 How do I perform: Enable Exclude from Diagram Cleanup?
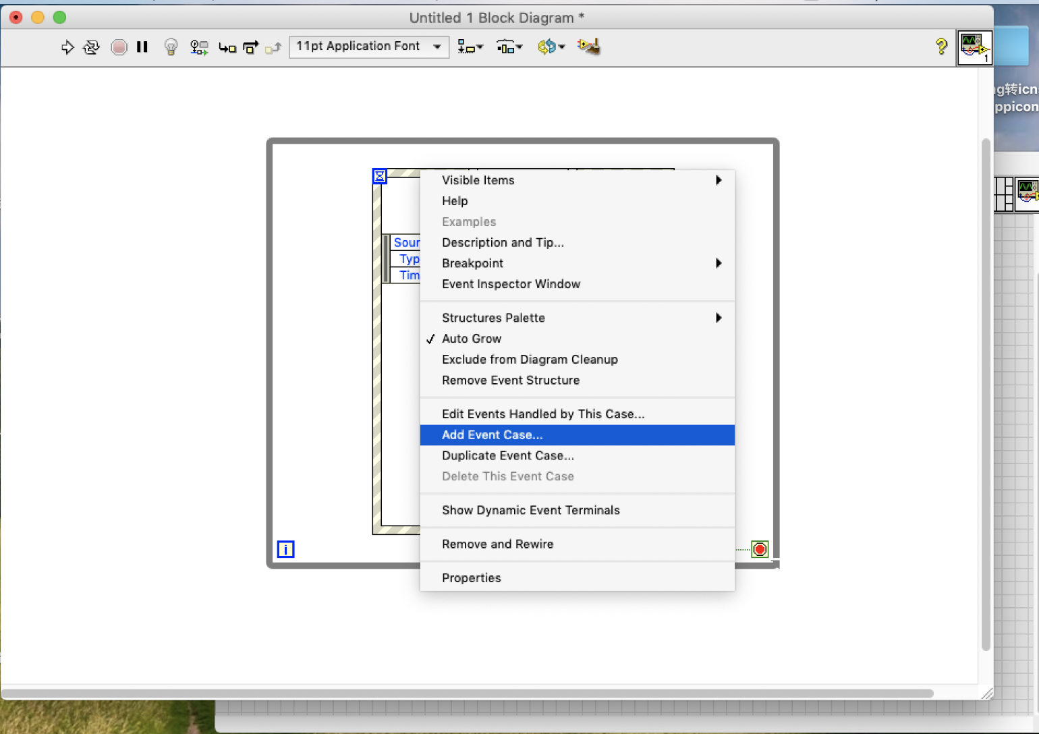[530, 360]
